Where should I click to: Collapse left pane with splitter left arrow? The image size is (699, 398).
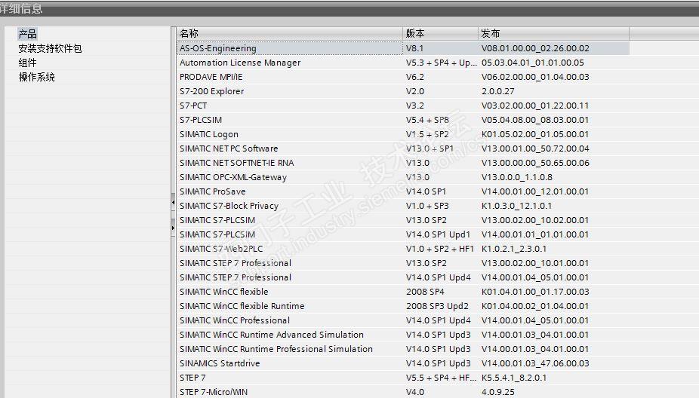pos(173,203)
